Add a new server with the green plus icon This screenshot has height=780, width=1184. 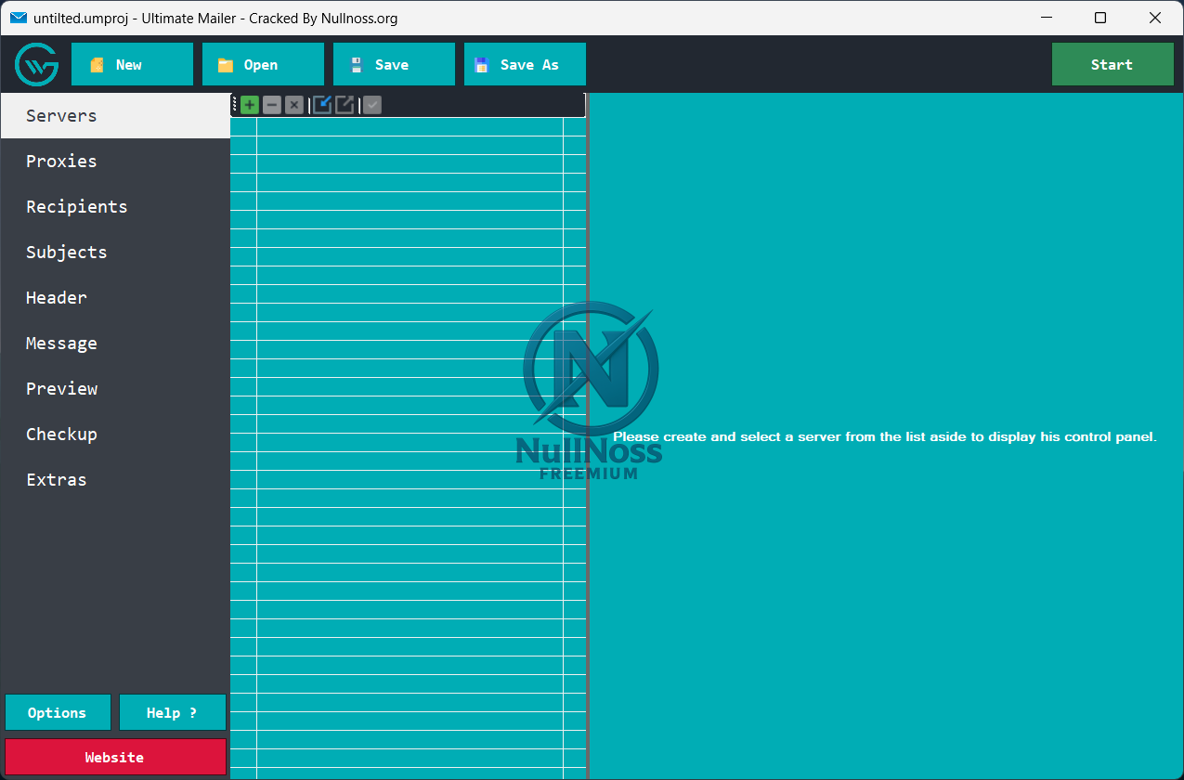coord(249,105)
